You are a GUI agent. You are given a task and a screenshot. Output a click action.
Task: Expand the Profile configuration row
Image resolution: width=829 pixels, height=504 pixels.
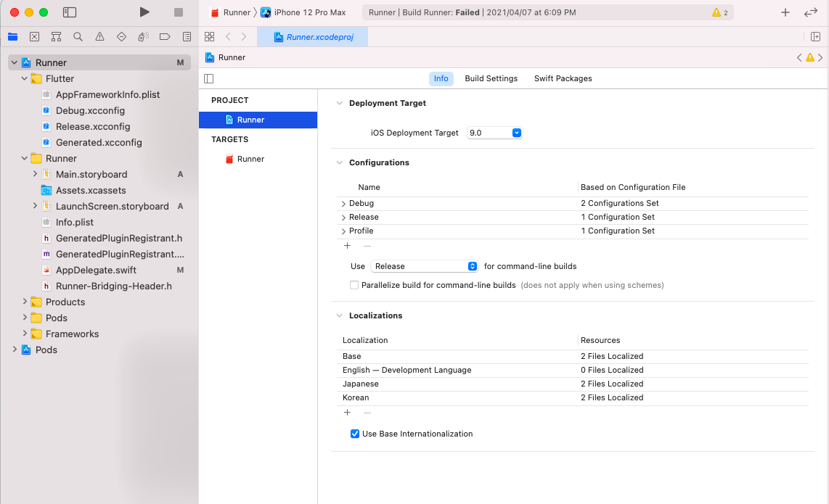click(343, 231)
